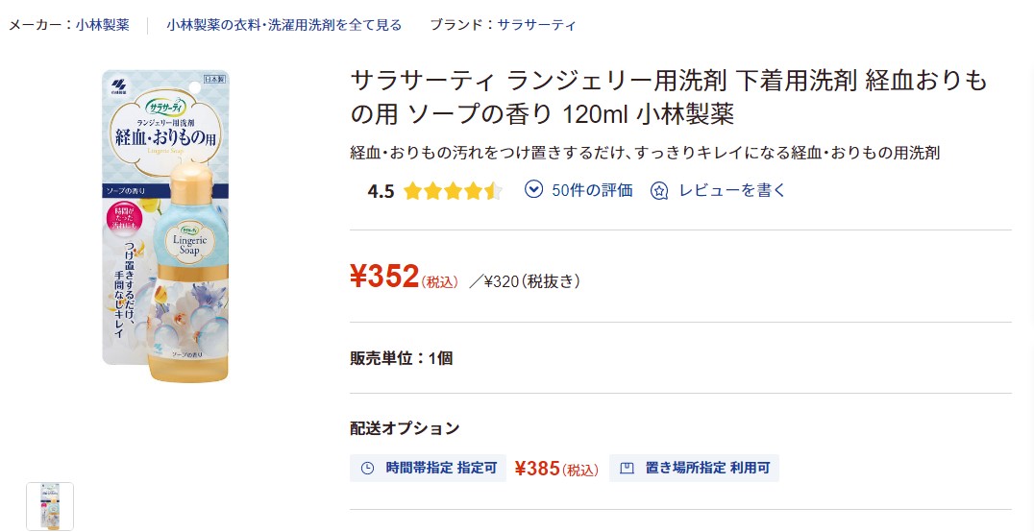Open the 50件の評価 reviews link
This screenshot has width=1034, height=532.
coord(592,190)
